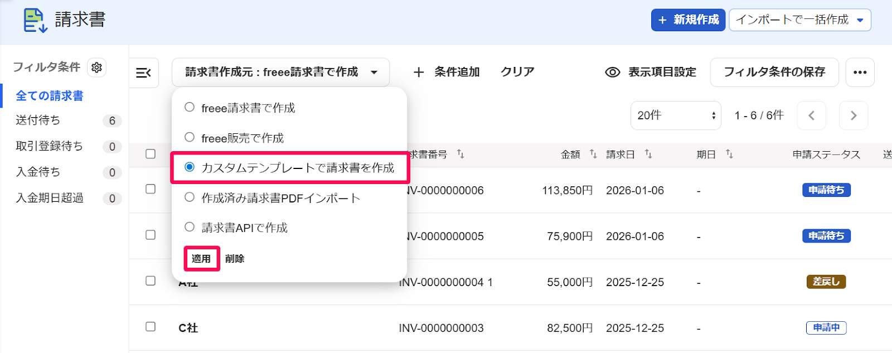892x353 pixels.
Task: Click invoice number INV-0000000003
Action: pos(441,328)
